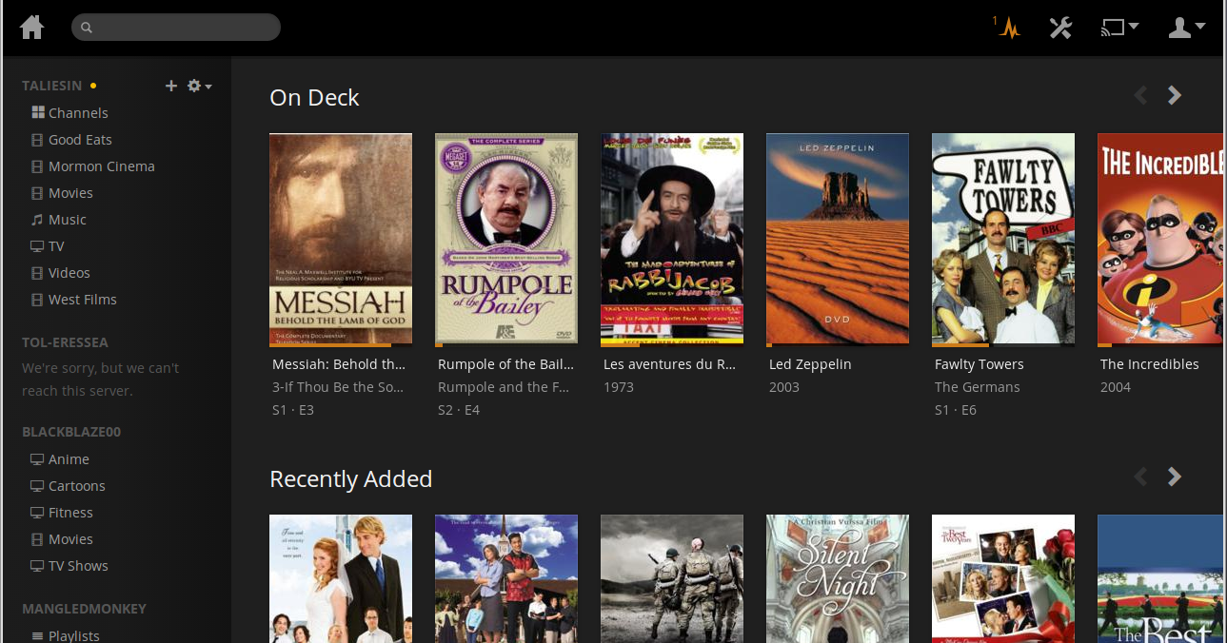Click the list icon beside Playlists
This screenshot has width=1227, height=643.
(x=38, y=635)
